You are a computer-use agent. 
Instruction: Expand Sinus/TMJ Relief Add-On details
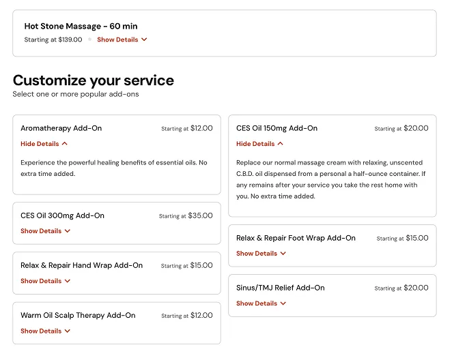coord(261,303)
